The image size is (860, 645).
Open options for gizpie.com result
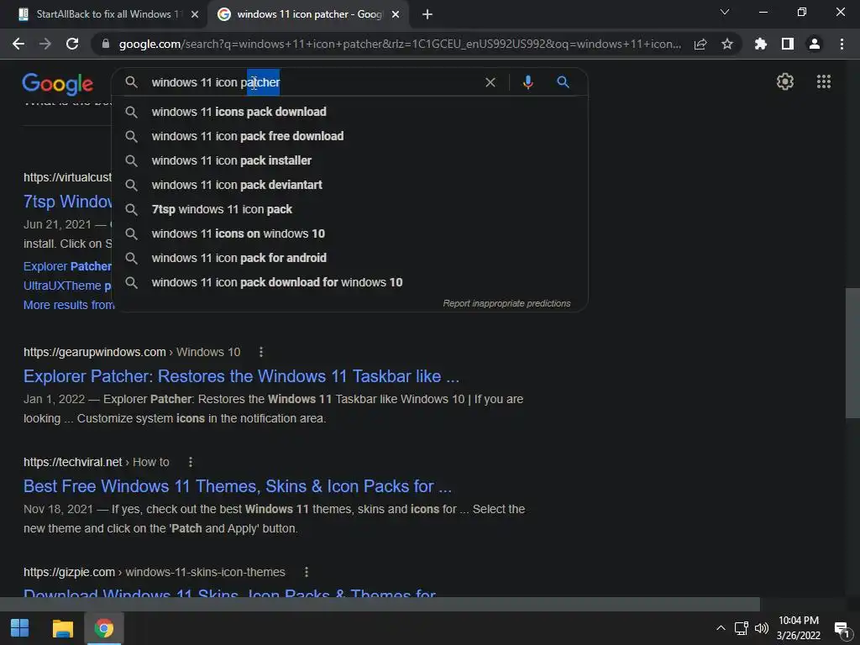click(307, 572)
